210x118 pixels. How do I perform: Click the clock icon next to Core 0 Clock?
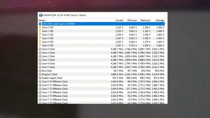40,49
